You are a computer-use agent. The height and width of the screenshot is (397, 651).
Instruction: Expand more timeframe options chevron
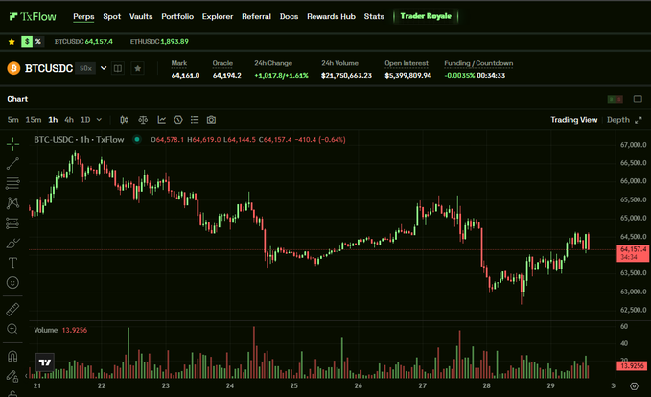point(99,120)
